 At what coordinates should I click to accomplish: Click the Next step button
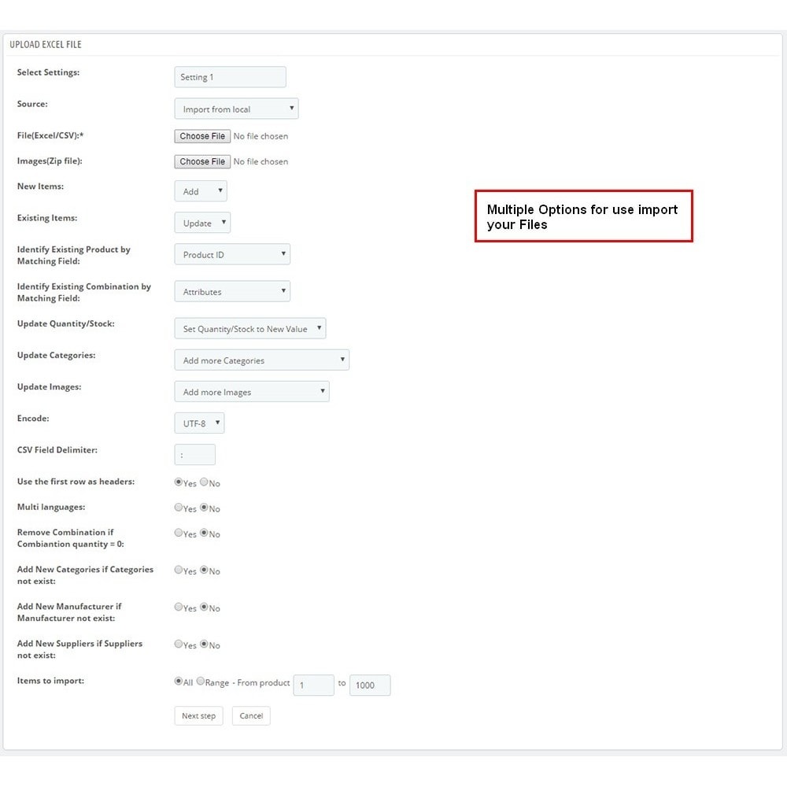tap(199, 716)
